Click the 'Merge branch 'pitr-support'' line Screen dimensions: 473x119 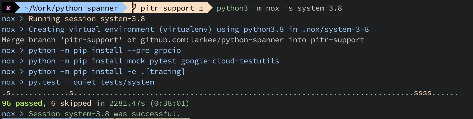point(183,40)
